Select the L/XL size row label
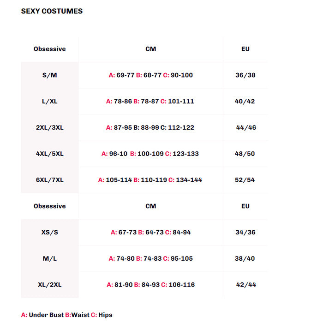 click(49, 102)
